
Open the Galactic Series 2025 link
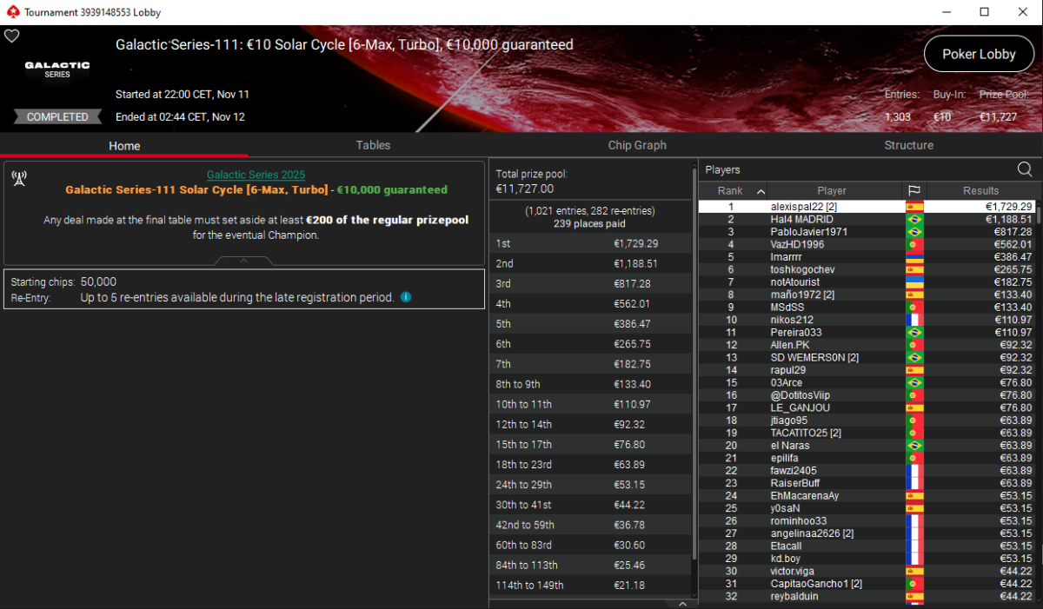pos(256,175)
